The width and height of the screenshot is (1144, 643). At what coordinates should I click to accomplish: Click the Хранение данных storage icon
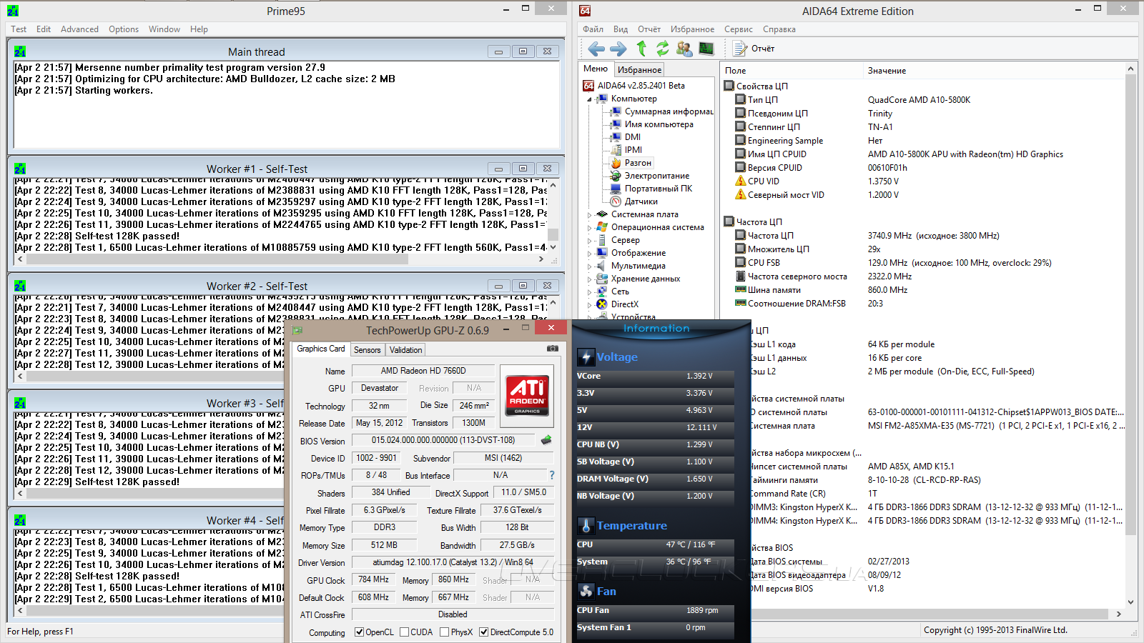pyautogui.click(x=602, y=279)
